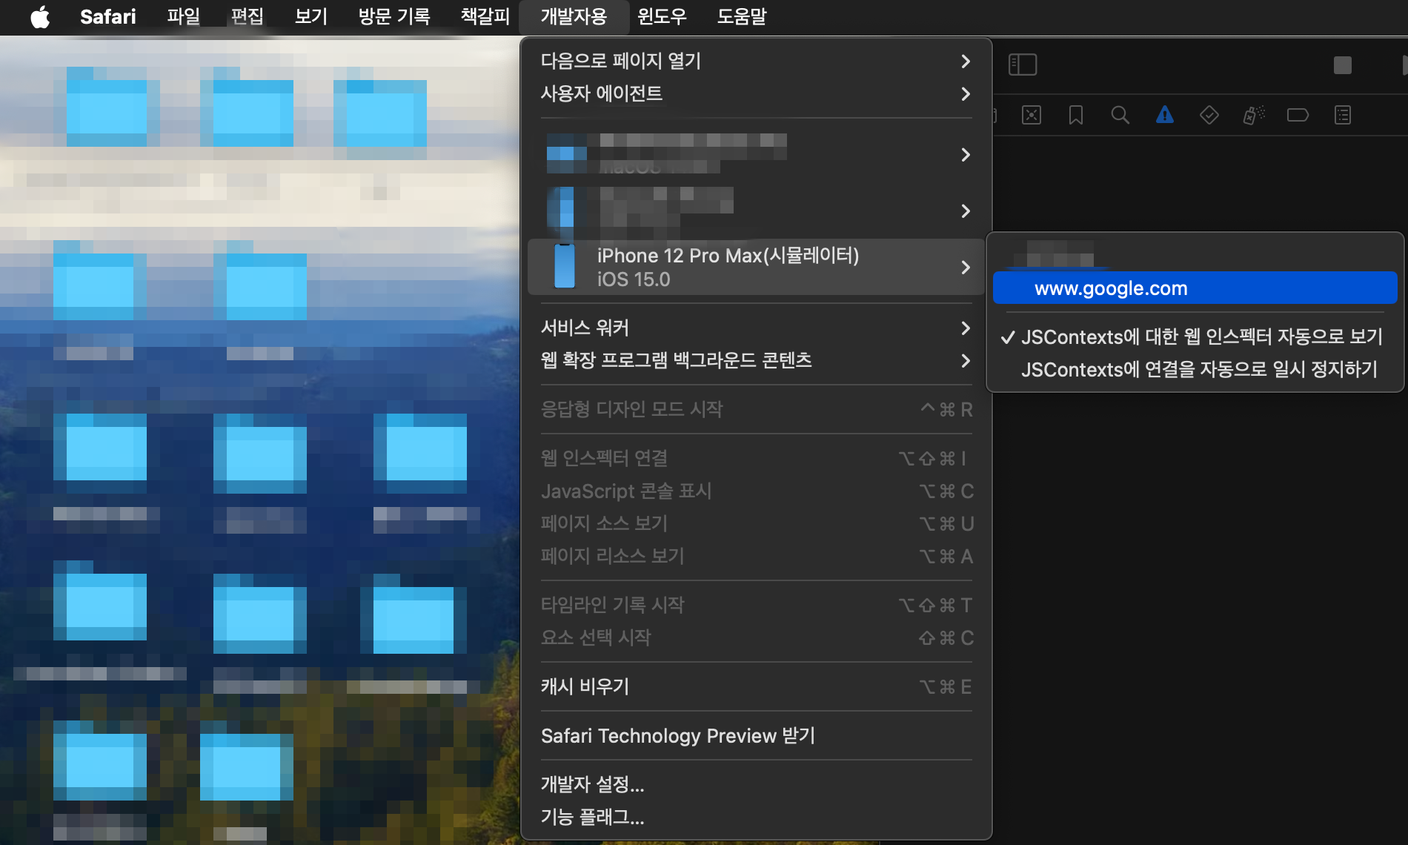Expand 웹 확장 프로그램 백그라운드 콘텐츠 submenu

pyautogui.click(x=756, y=360)
